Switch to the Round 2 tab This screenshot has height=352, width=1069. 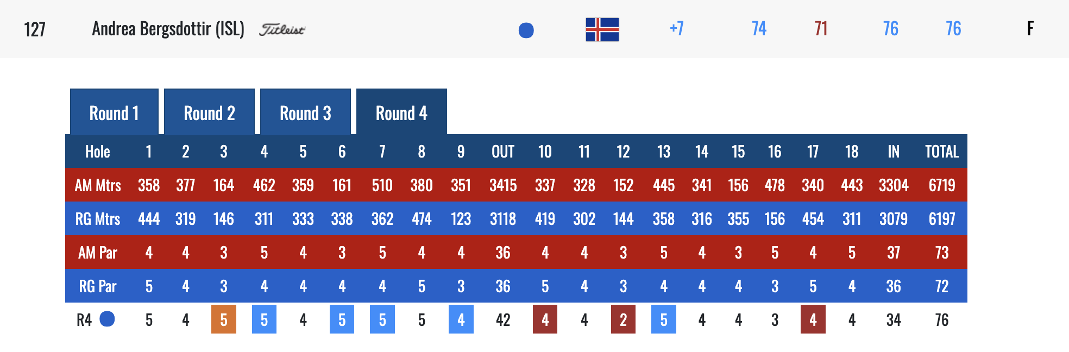click(x=209, y=113)
